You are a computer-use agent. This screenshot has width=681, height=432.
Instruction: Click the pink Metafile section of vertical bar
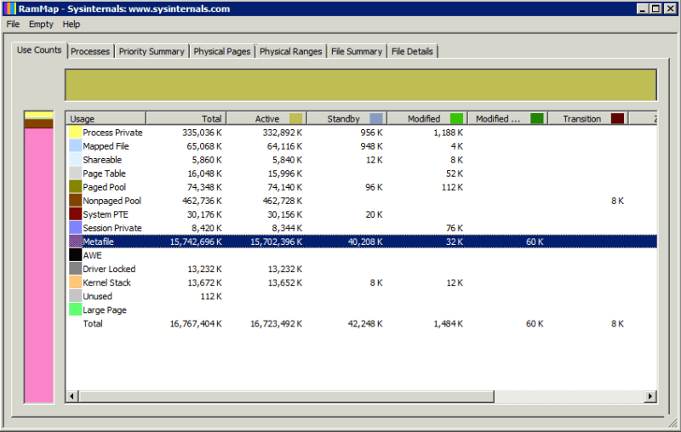point(38,264)
